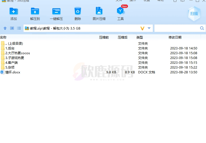Screen dimensions: 206x143
Task: Click the folder icon of 1.后台
Action: (2, 48)
